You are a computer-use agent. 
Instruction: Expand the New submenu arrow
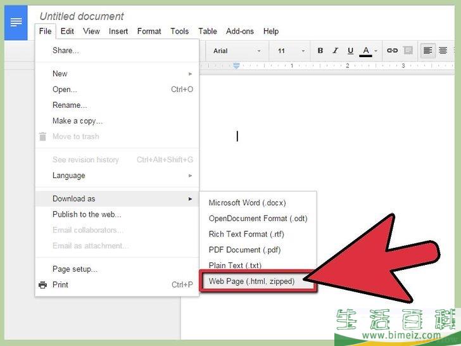point(190,74)
